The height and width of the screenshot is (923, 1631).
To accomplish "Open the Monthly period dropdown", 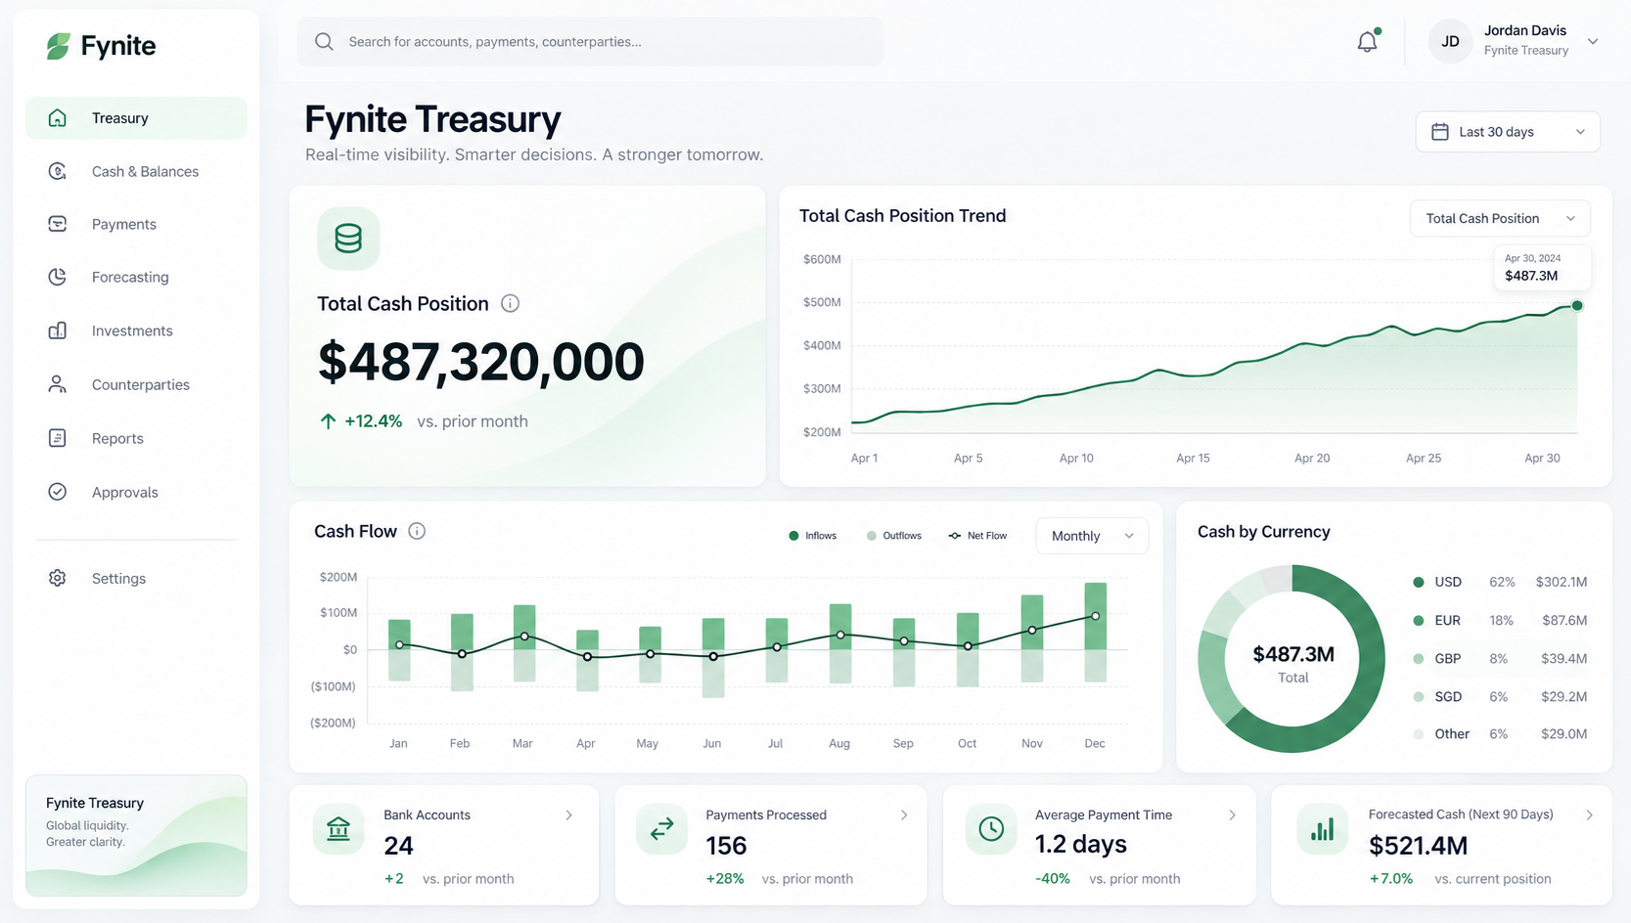I will (x=1092, y=536).
